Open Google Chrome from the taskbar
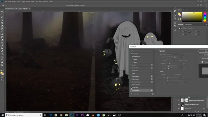208x117 pixels. click(x=61, y=115)
